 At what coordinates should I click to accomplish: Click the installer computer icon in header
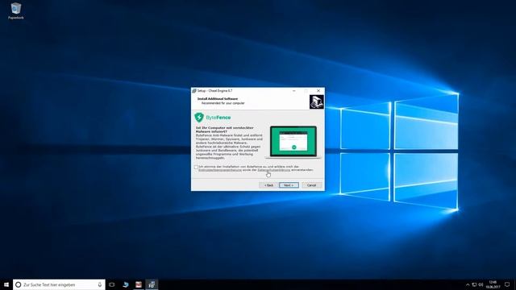pyautogui.click(x=316, y=101)
